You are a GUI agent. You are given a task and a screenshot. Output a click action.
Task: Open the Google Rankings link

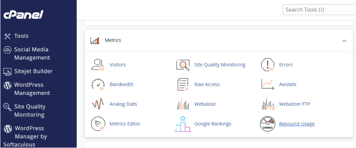tap(213, 124)
